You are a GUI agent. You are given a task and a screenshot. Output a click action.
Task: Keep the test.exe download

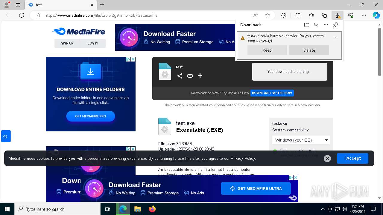(267, 50)
